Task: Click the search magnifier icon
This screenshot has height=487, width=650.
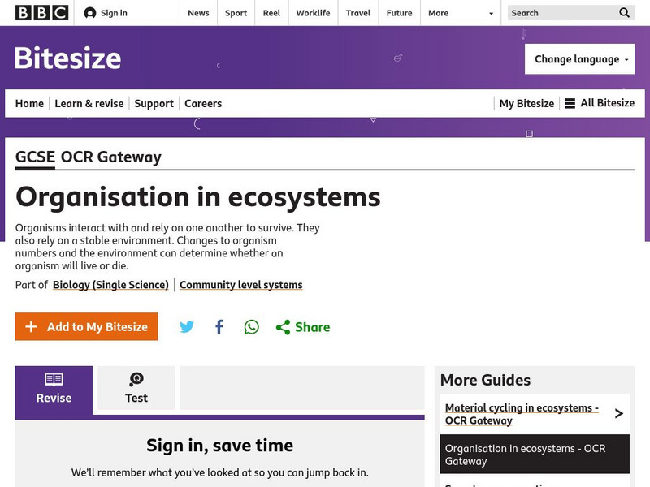Action: (624, 13)
